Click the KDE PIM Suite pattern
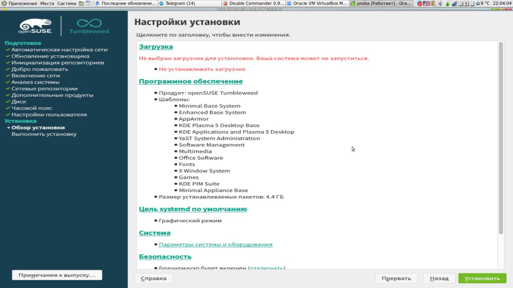 tap(199, 184)
